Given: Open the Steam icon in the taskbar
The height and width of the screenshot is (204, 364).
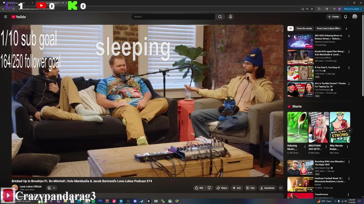Looking at the screenshot, I should click(142, 201).
